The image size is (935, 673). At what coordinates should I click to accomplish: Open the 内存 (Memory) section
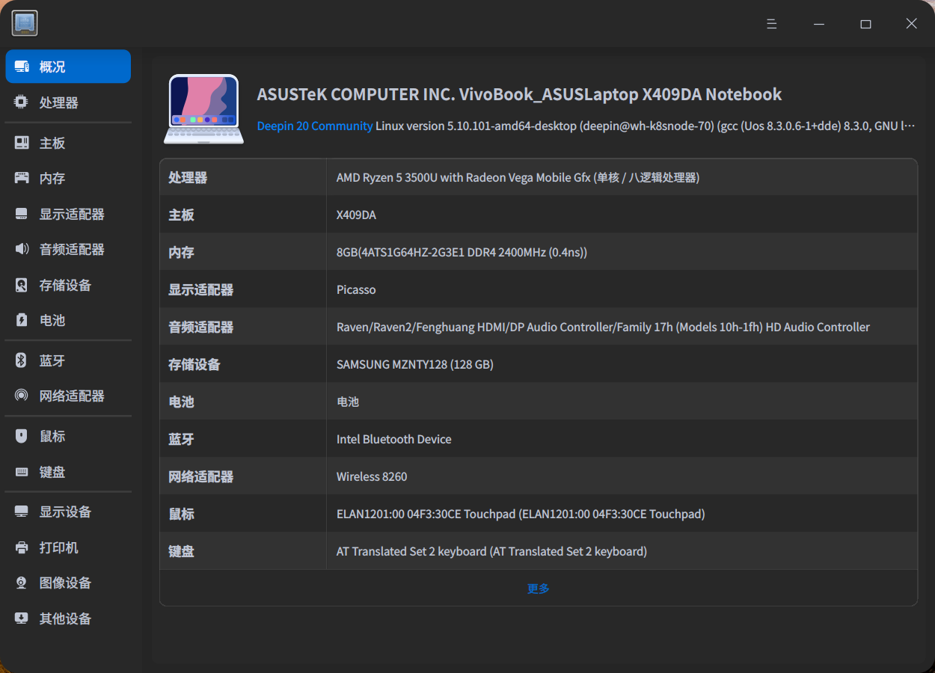[52, 178]
